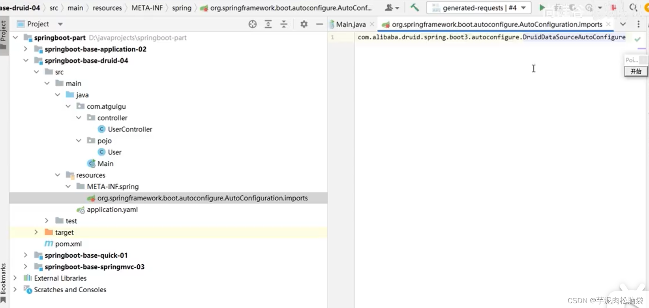This screenshot has width=649, height=308.
Task: Collapse the springboot-base-druid-04 module
Action: coord(26,61)
